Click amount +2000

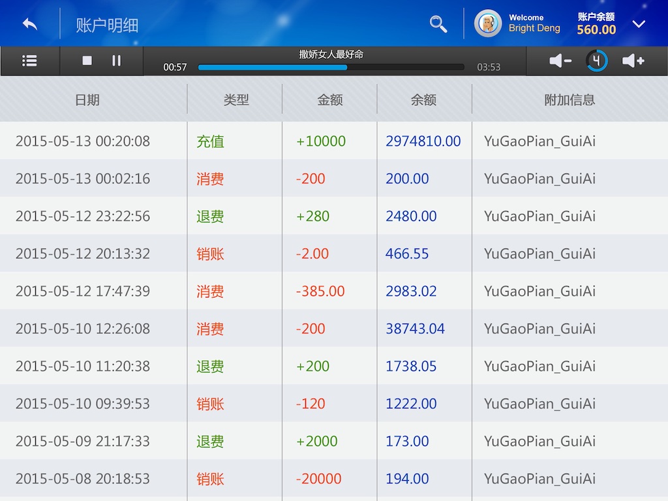(317, 441)
